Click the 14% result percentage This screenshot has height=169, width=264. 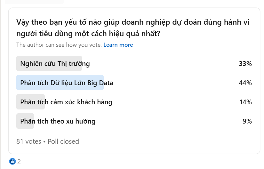point(245,102)
